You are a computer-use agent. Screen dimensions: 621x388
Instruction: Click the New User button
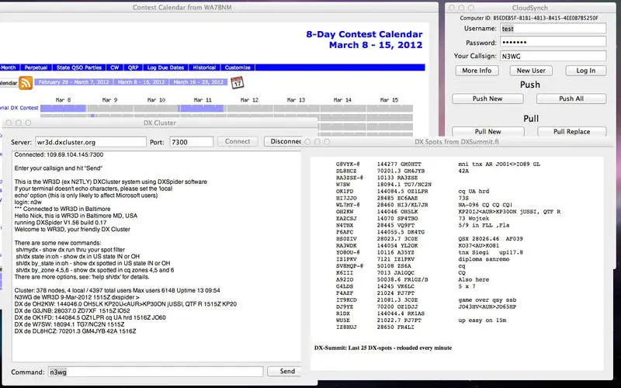click(x=531, y=71)
